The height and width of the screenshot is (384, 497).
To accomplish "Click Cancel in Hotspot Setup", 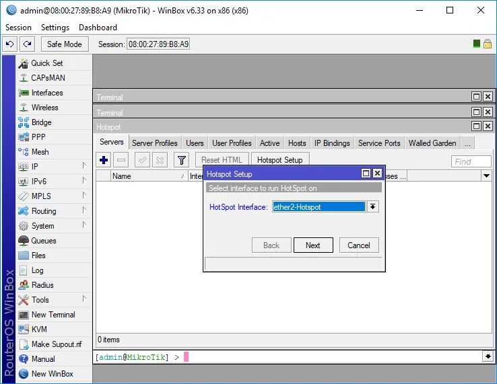I will pyautogui.click(x=359, y=245).
